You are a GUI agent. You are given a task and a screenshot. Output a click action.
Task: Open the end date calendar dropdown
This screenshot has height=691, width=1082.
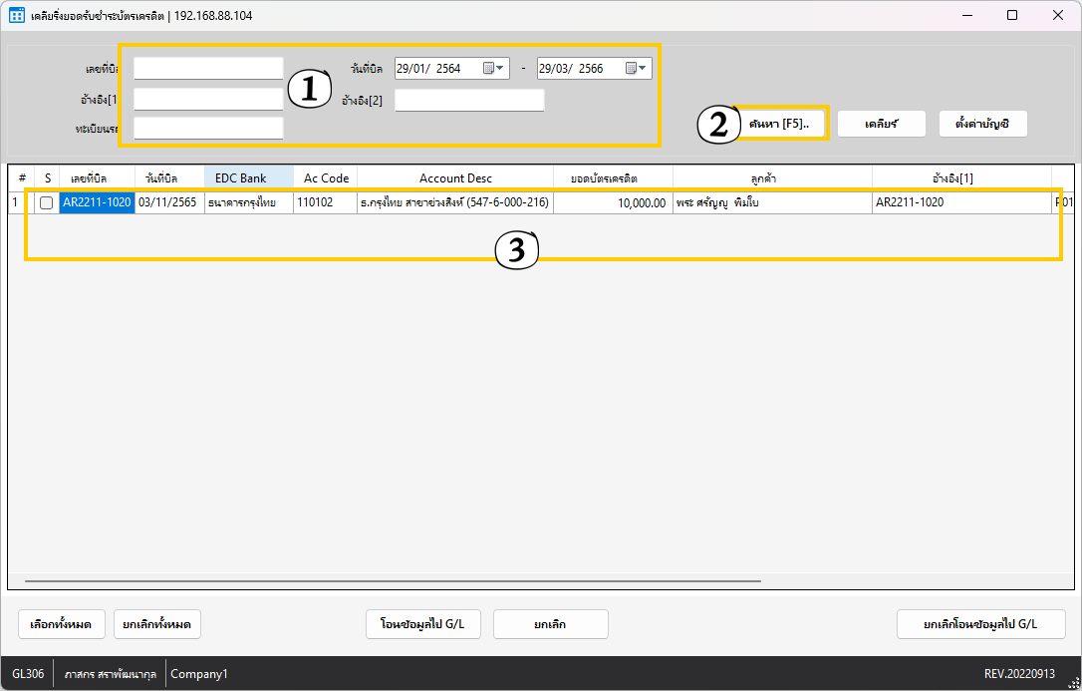(636, 69)
